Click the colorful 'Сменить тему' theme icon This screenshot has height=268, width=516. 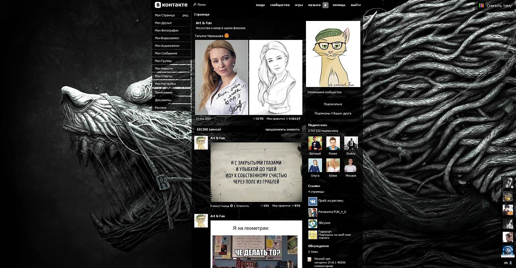481,6
